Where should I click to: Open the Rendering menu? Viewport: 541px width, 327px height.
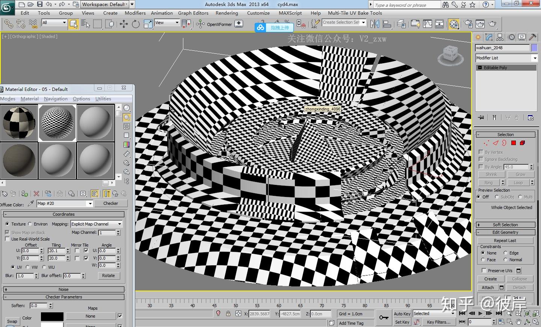tap(227, 13)
